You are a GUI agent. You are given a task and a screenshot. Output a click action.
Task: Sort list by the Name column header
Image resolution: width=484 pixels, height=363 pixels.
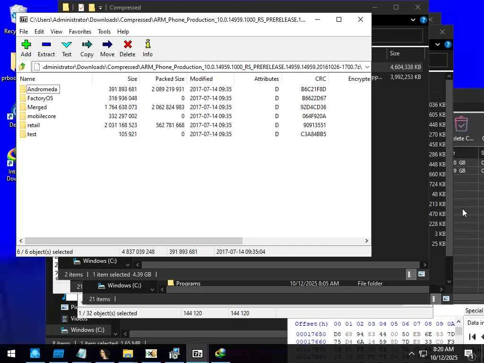pos(55,79)
